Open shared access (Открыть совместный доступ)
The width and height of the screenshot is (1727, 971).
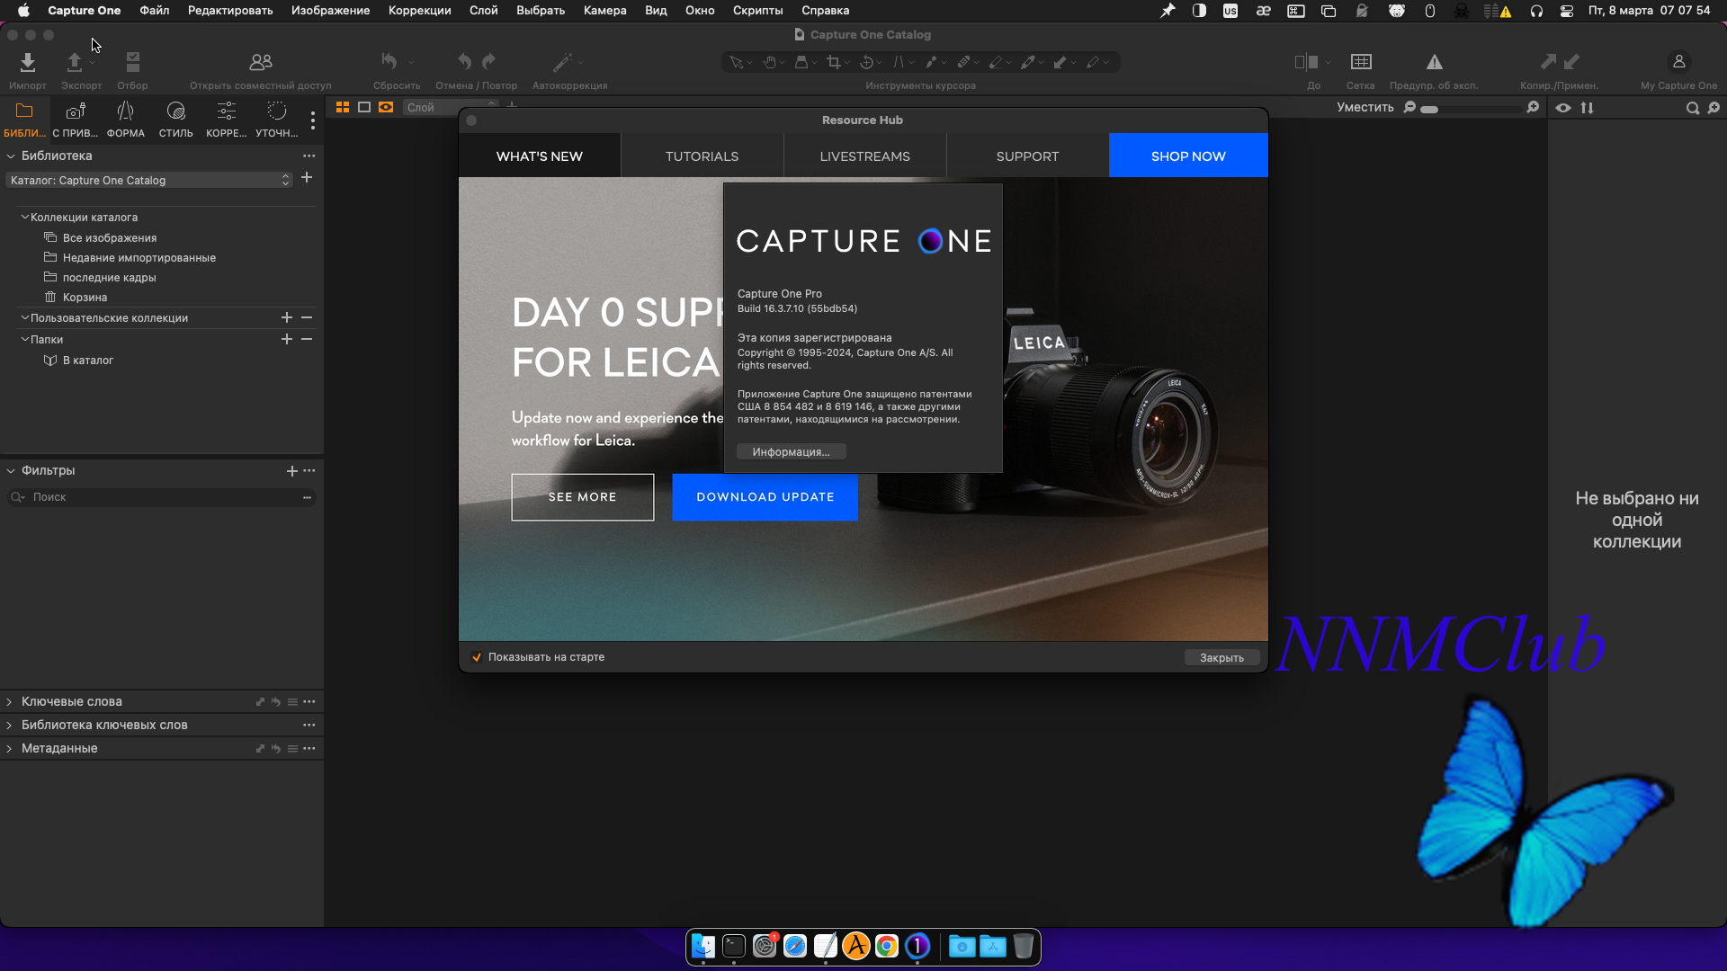pyautogui.click(x=261, y=62)
